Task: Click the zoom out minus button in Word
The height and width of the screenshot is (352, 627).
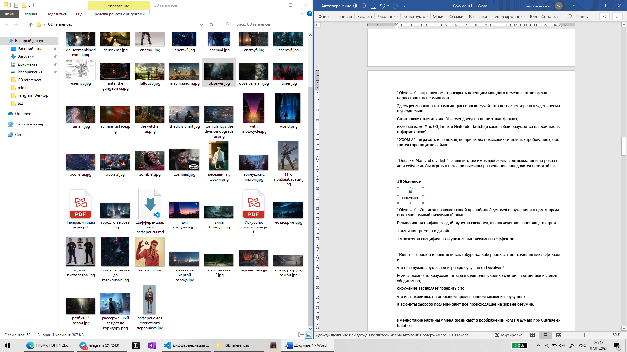Action: pyautogui.click(x=569, y=335)
